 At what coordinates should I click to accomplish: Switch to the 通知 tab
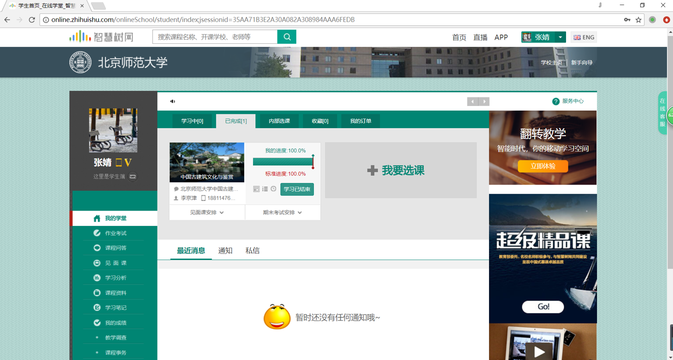[x=225, y=251]
